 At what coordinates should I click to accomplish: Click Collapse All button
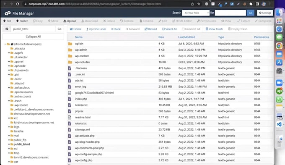click(33, 37)
